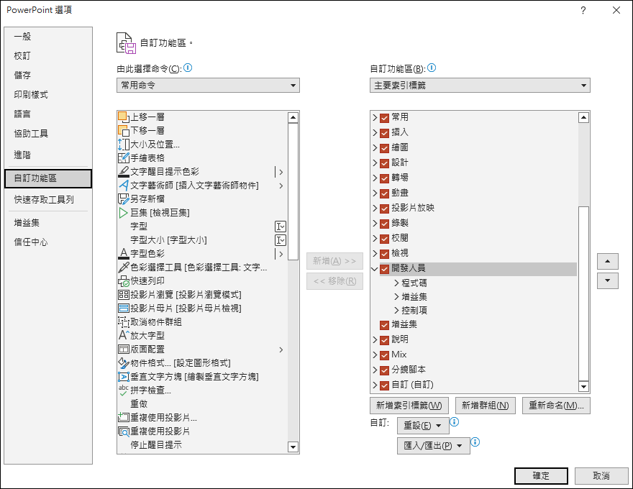The height and width of the screenshot is (489, 633).
Task: Click the 手繪表格 pencil icon
Action: pos(123,157)
